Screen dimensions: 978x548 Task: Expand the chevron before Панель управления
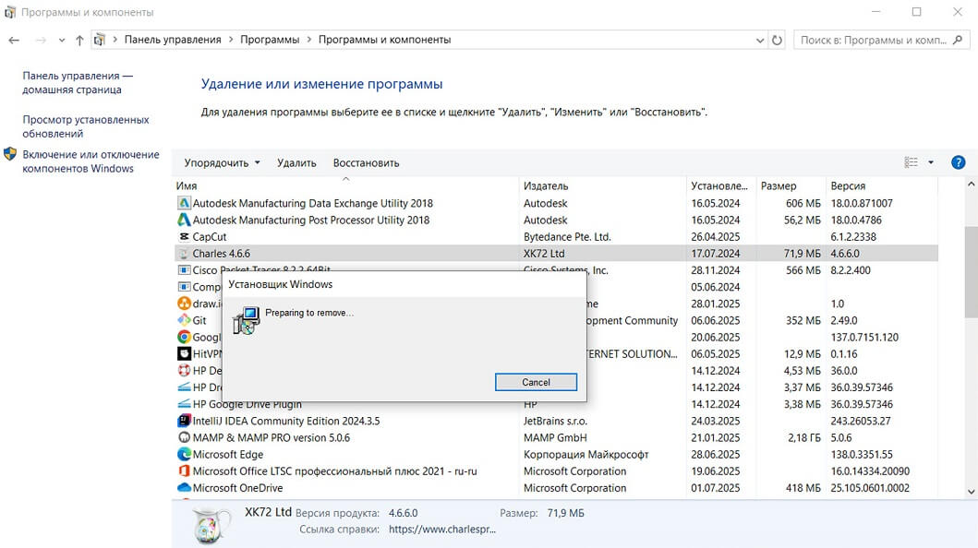click(x=115, y=40)
